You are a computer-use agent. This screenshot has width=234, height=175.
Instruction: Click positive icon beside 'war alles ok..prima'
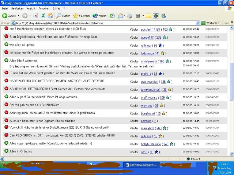click(x=6, y=44)
